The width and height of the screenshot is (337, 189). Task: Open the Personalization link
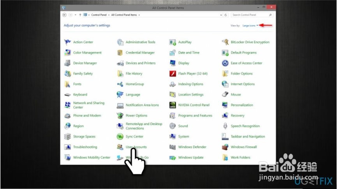pos(242,105)
